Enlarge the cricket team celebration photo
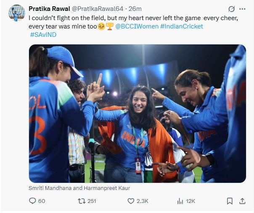The image size is (254, 213). (x=137, y=113)
